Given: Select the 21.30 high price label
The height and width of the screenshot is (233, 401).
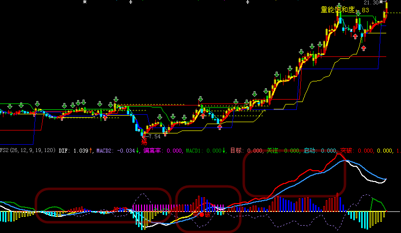Looking at the screenshot, I should 371,2.
